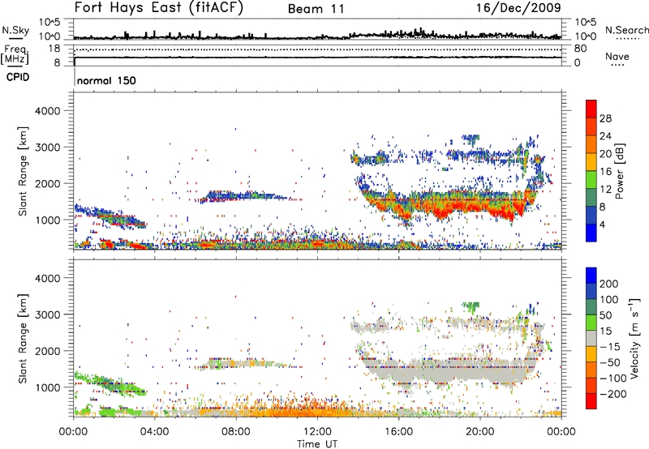Click the '20:00' time axis label
The height and width of the screenshot is (449, 649).
[480, 432]
